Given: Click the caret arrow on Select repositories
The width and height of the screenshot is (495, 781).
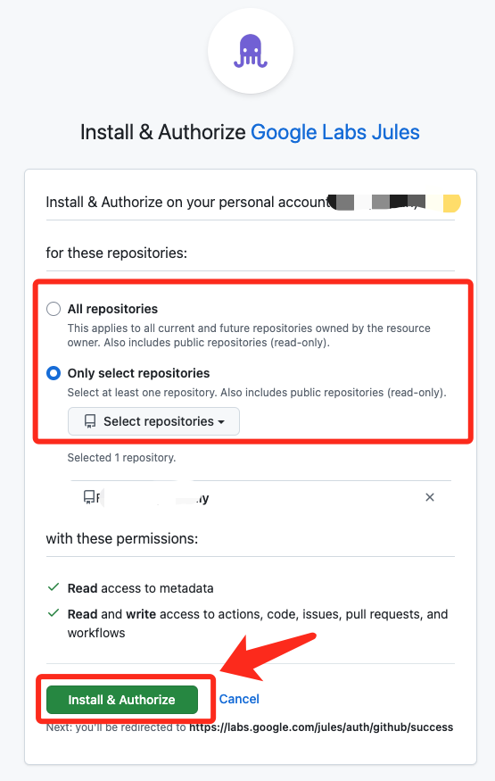Looking at the screenshot, I should [x=221, y=422].
